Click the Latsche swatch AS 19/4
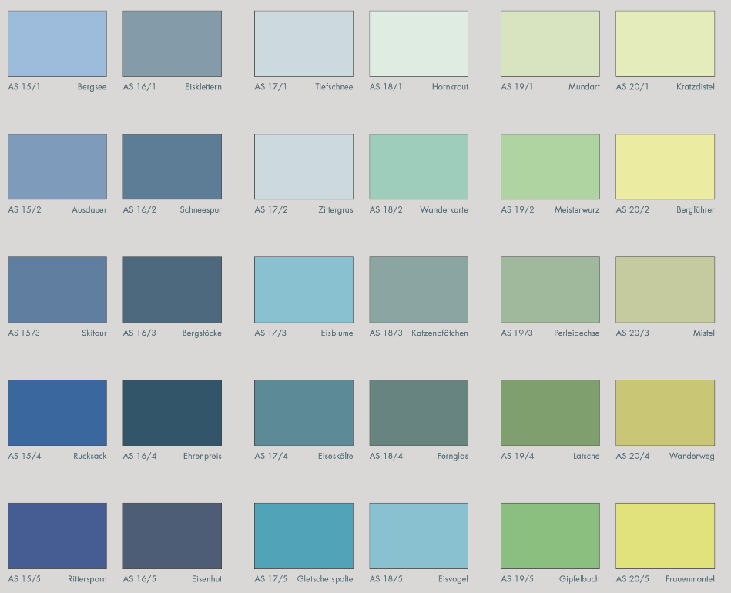The height and width of the screenshot is (593, 731). (x=550, y=413)
